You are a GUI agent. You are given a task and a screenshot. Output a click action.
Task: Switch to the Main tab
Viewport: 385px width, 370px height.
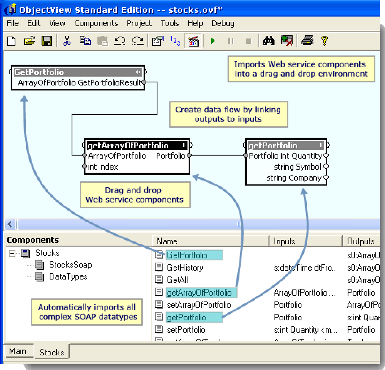click(18, 351)
